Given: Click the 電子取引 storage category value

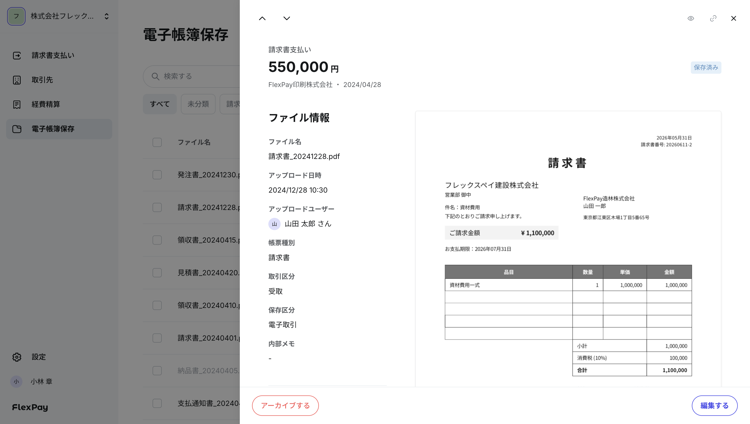Looking at the screenshot, I should pyautogui.click(x=282, y=325).
